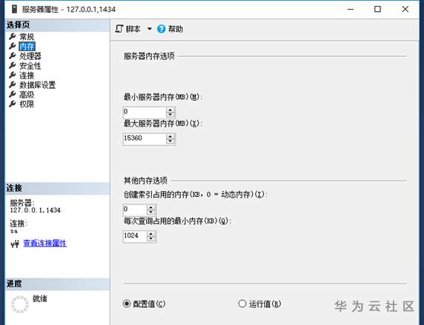424x325 pixels.
Task: Select the 运行值 radio button
Action: [x=242, y=304]
